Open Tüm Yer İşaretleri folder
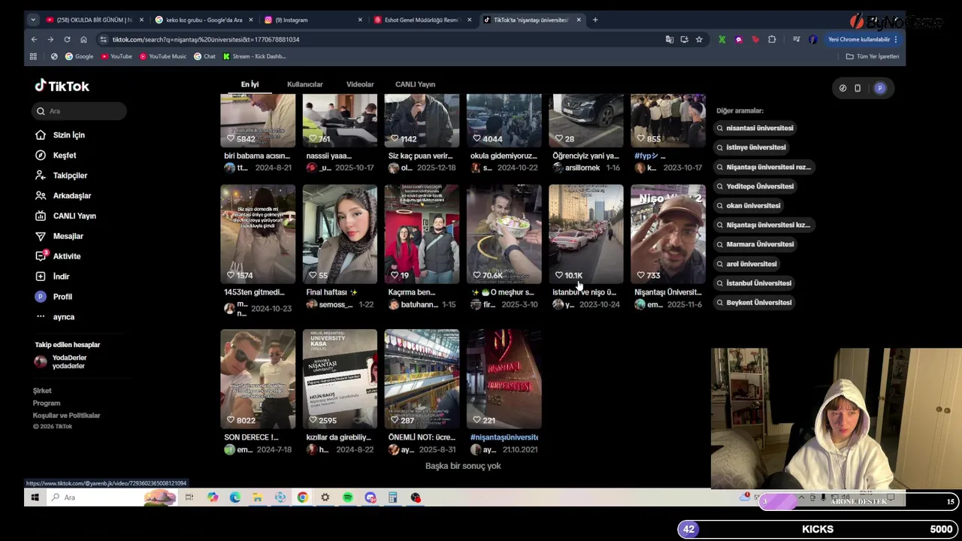 pos(873,56)
